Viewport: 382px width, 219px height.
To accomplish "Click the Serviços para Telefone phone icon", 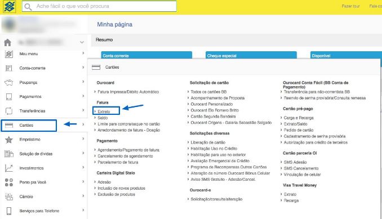I will (9, 211).
